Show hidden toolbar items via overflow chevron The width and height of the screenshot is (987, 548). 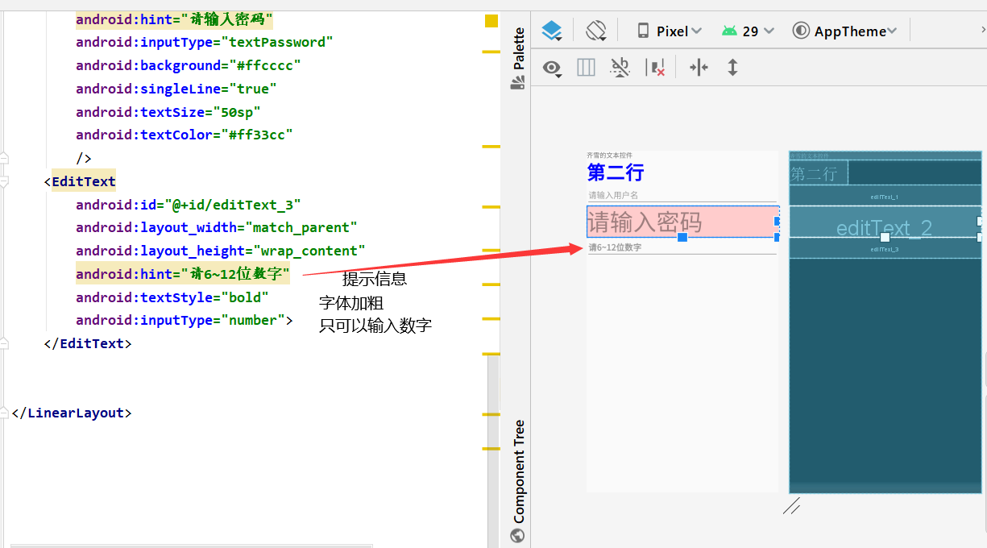[983, 29]
